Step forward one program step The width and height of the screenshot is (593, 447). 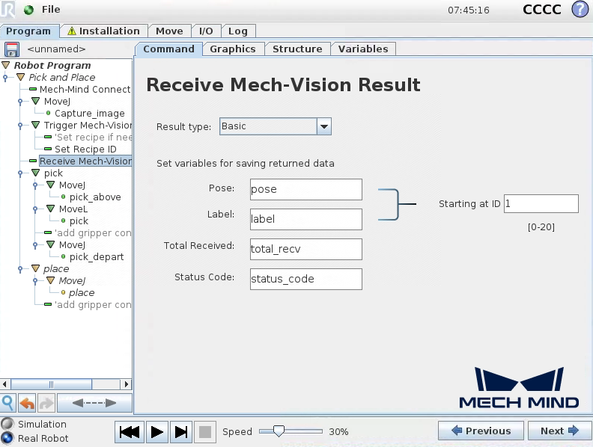point(181,431)
